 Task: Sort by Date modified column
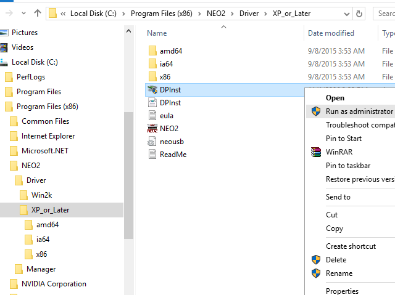[x=331, y=33]
